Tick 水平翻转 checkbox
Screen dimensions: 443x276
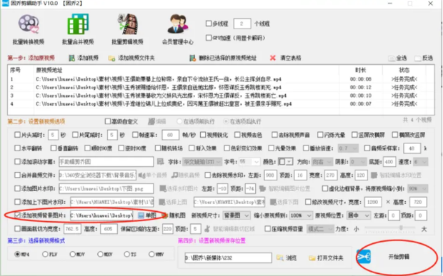tap(18, 148)
